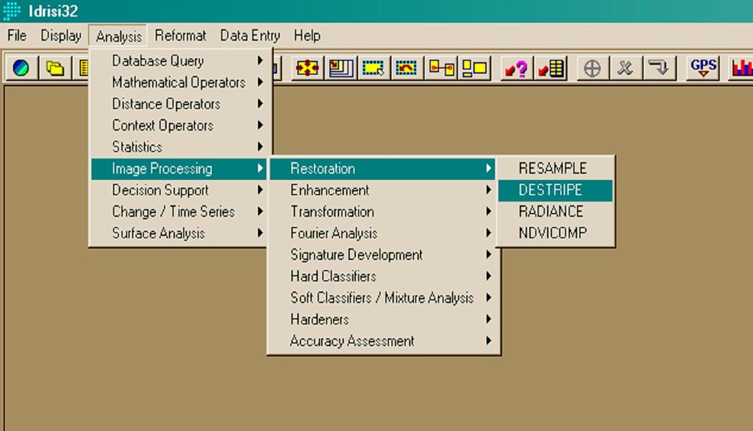The width and height of the screenshot is (753, 431).
Task: Expand the Signature Development submenu
Action: click(x=382, y=255)
